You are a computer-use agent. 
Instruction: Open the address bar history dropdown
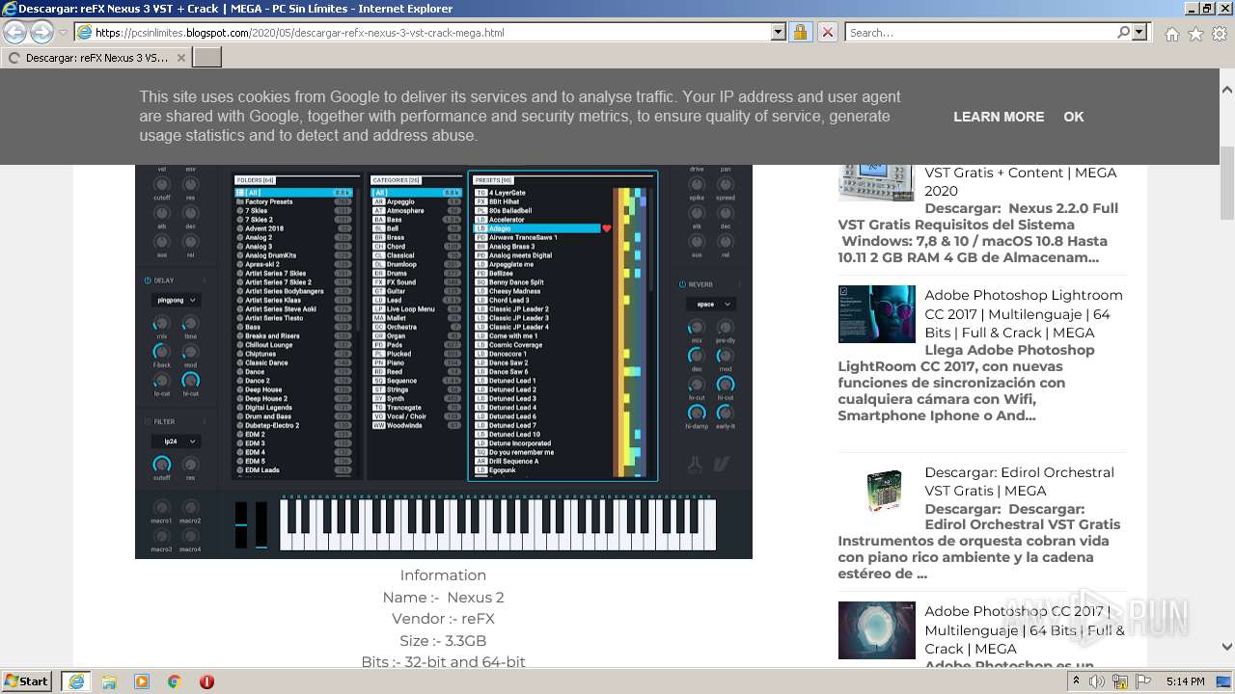point(778,32)
